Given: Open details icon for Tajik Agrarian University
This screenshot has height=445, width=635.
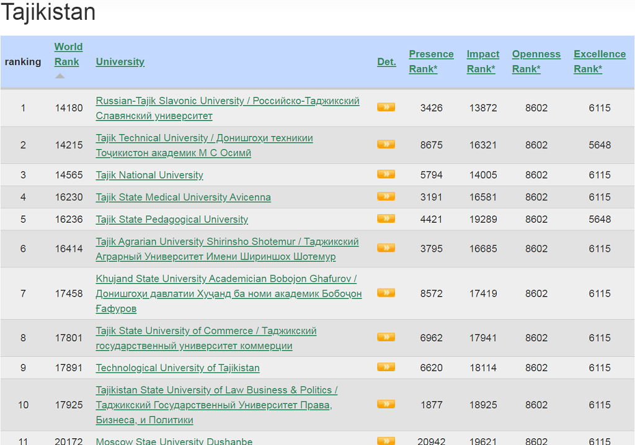Looking at the screenshot, I should point(386,248).
